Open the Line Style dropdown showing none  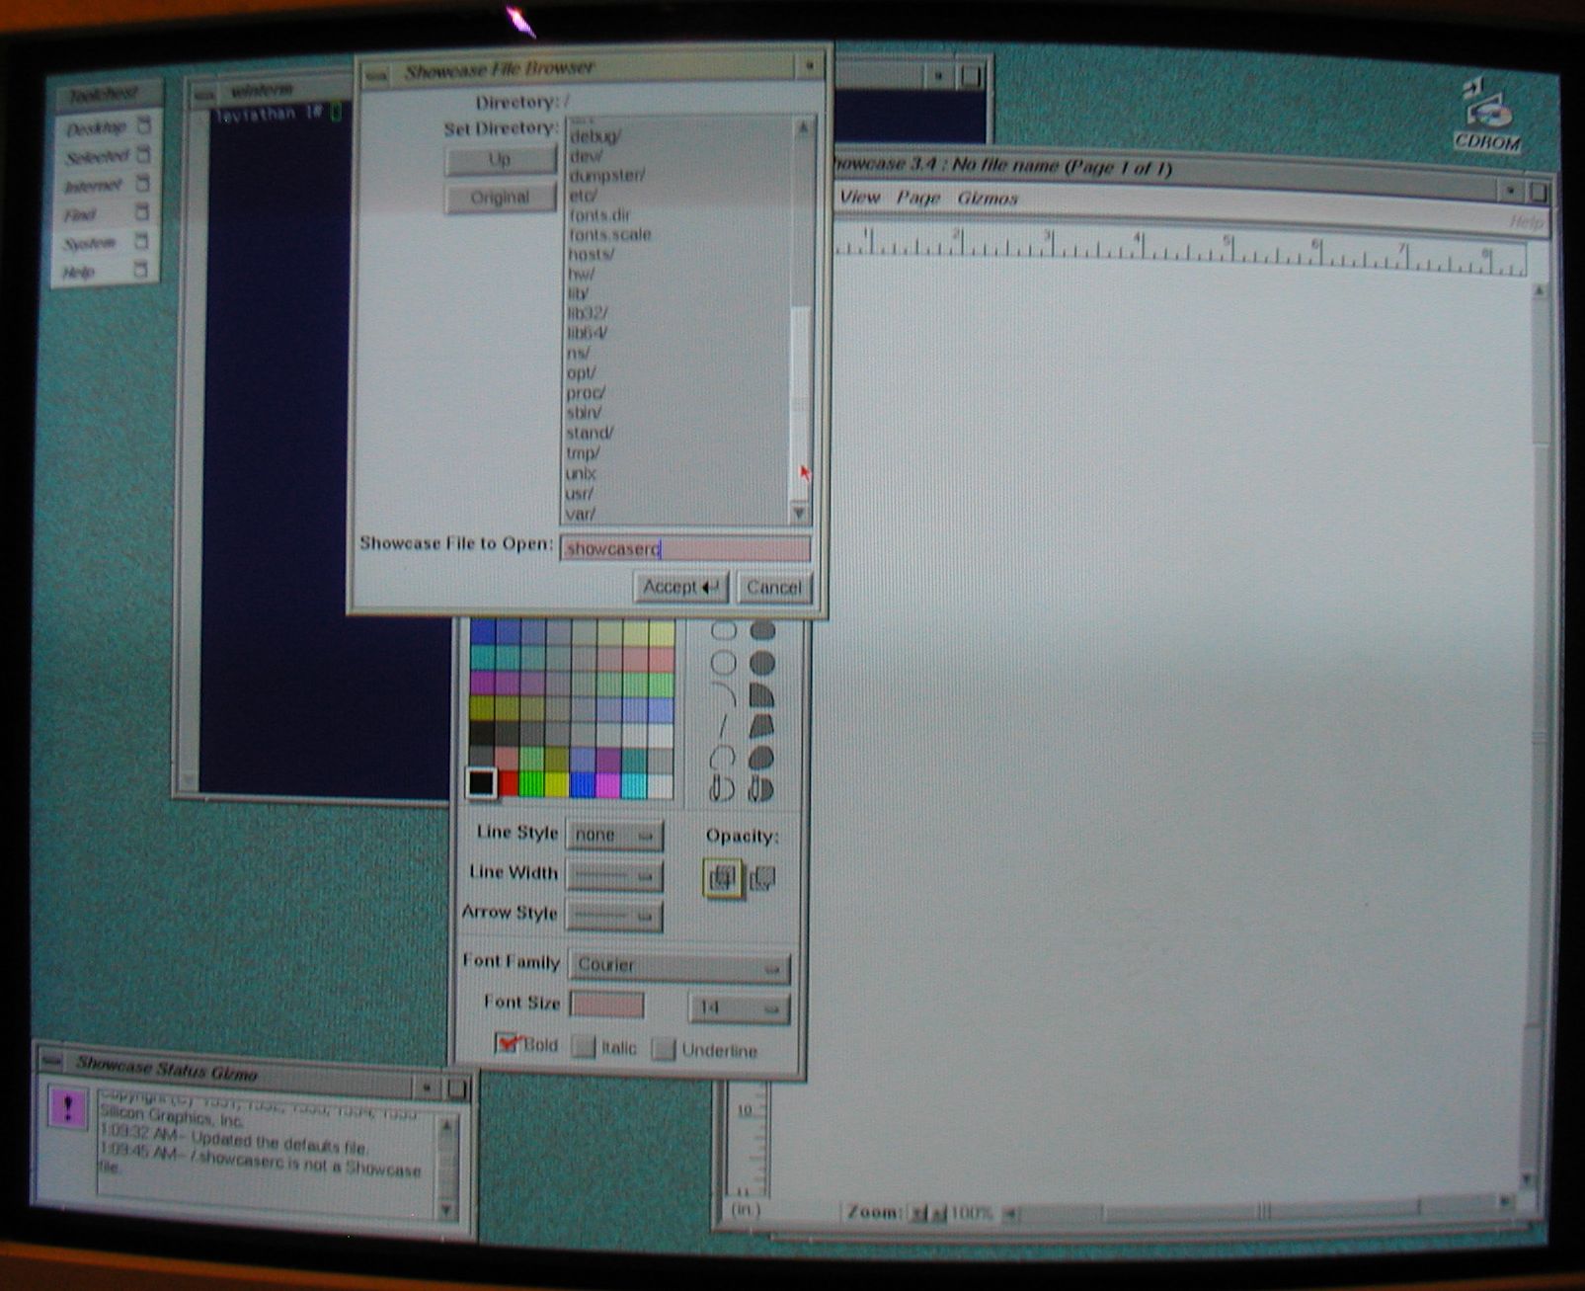[x=614, y=836]
